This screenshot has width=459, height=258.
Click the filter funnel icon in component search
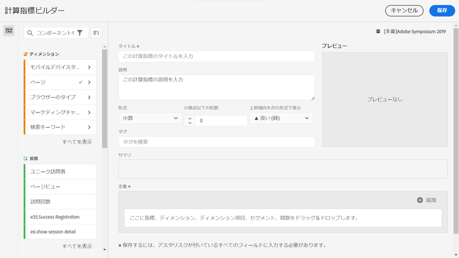click(80, 33)
